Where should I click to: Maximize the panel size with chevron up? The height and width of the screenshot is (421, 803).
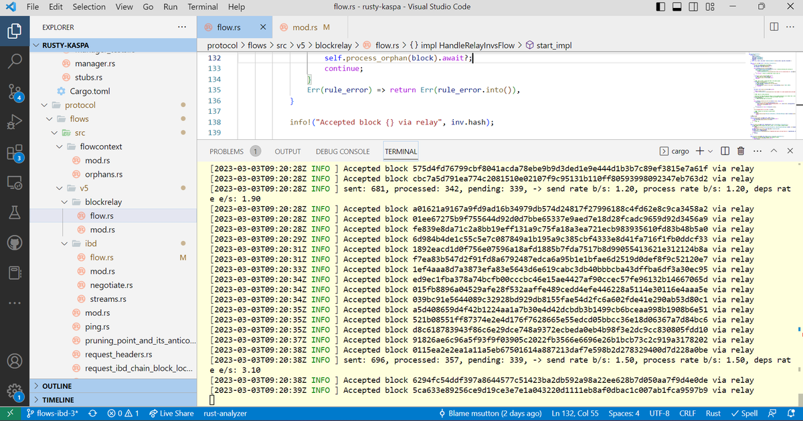click(774, 151)
